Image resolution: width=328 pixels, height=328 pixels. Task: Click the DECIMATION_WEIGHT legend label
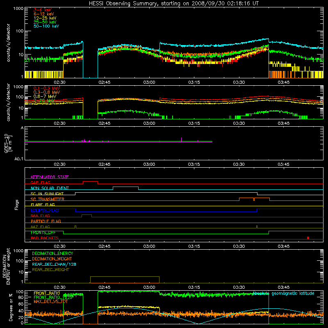pos(52,259)
